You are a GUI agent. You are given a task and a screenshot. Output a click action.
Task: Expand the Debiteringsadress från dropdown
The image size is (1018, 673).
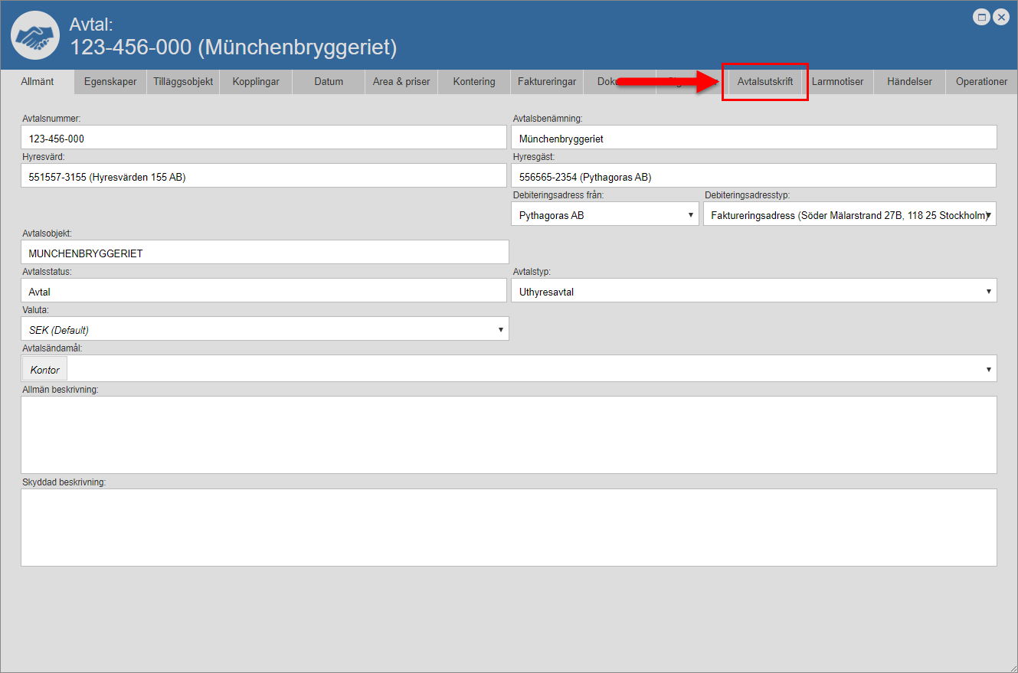tap(604, 215)
